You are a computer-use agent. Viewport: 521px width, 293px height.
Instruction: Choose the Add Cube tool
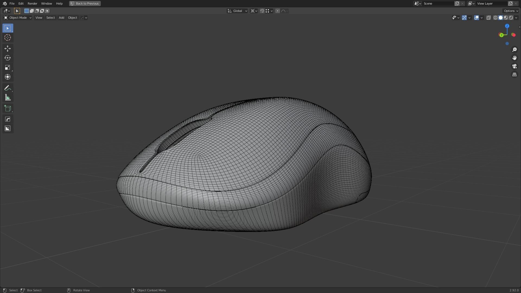[x=8, y=109]
